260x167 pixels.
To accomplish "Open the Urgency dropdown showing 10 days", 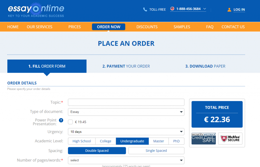I will pyautogui.click(x=126, y=132).
